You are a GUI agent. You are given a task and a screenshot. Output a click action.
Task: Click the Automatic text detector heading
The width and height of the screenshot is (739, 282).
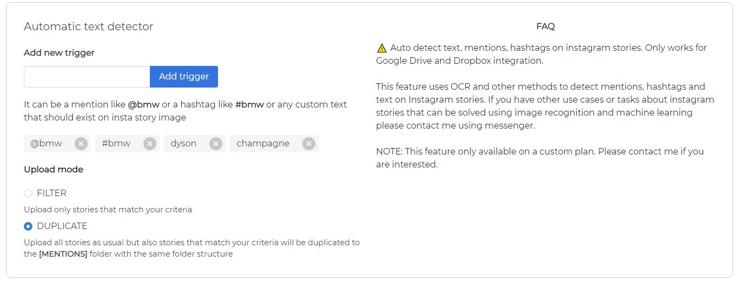tap(88, 26)
